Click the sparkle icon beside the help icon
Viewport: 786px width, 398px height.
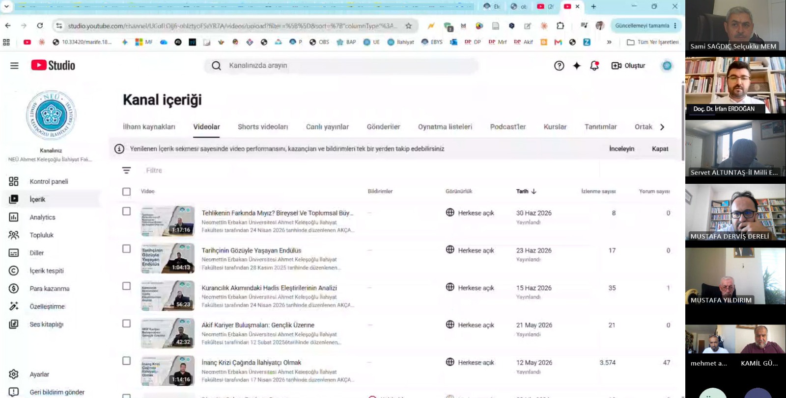(577, 66)
